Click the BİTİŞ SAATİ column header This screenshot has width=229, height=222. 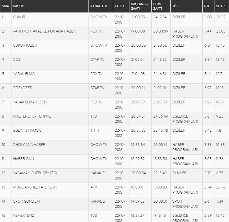[157, 7]
